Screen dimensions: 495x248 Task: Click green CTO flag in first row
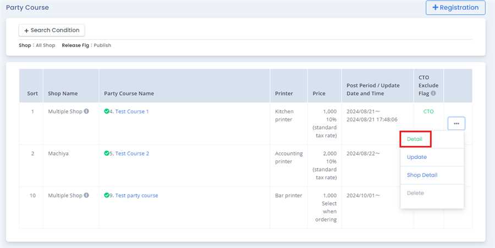[428, 112]
